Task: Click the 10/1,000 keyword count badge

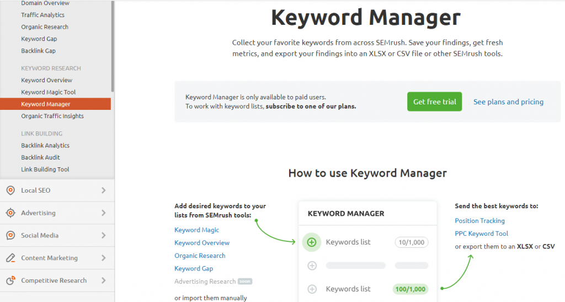Action: [x=412, y=242]
